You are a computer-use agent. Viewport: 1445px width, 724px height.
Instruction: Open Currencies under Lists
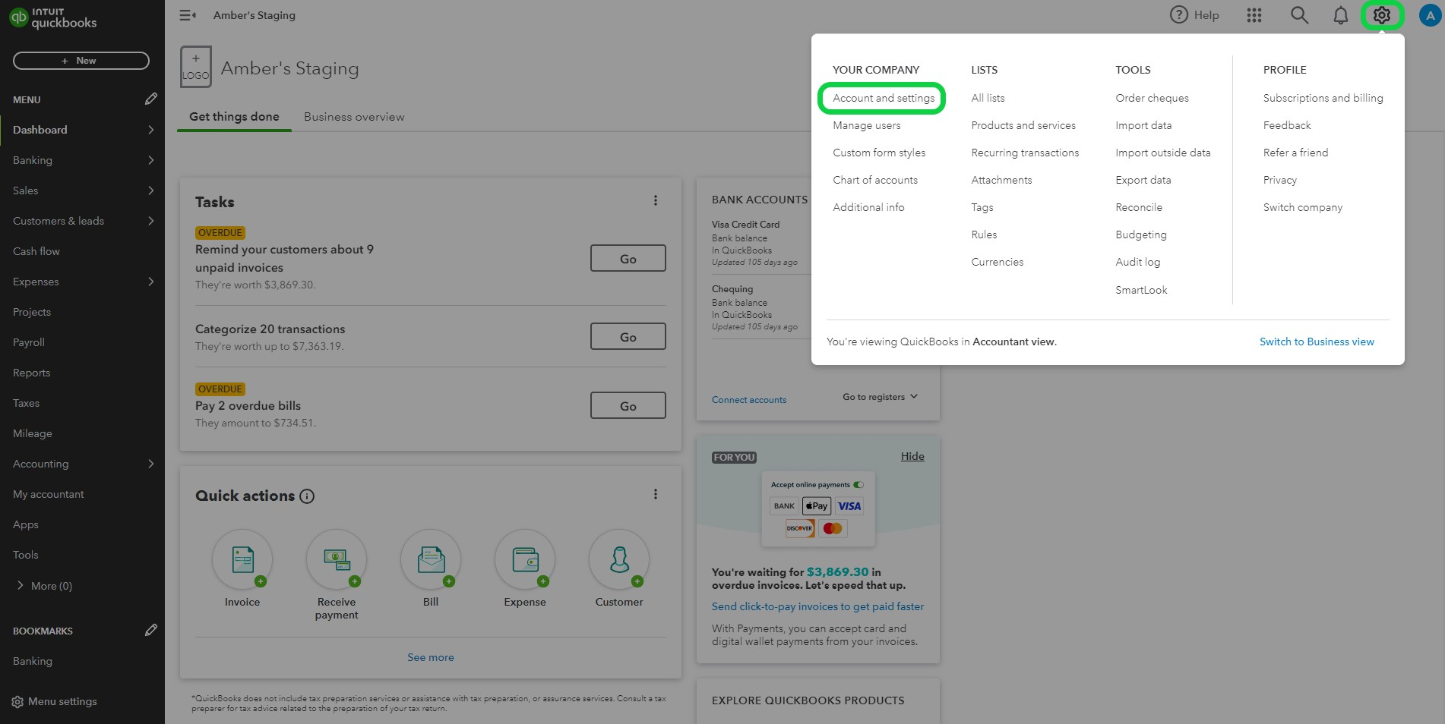997,262
